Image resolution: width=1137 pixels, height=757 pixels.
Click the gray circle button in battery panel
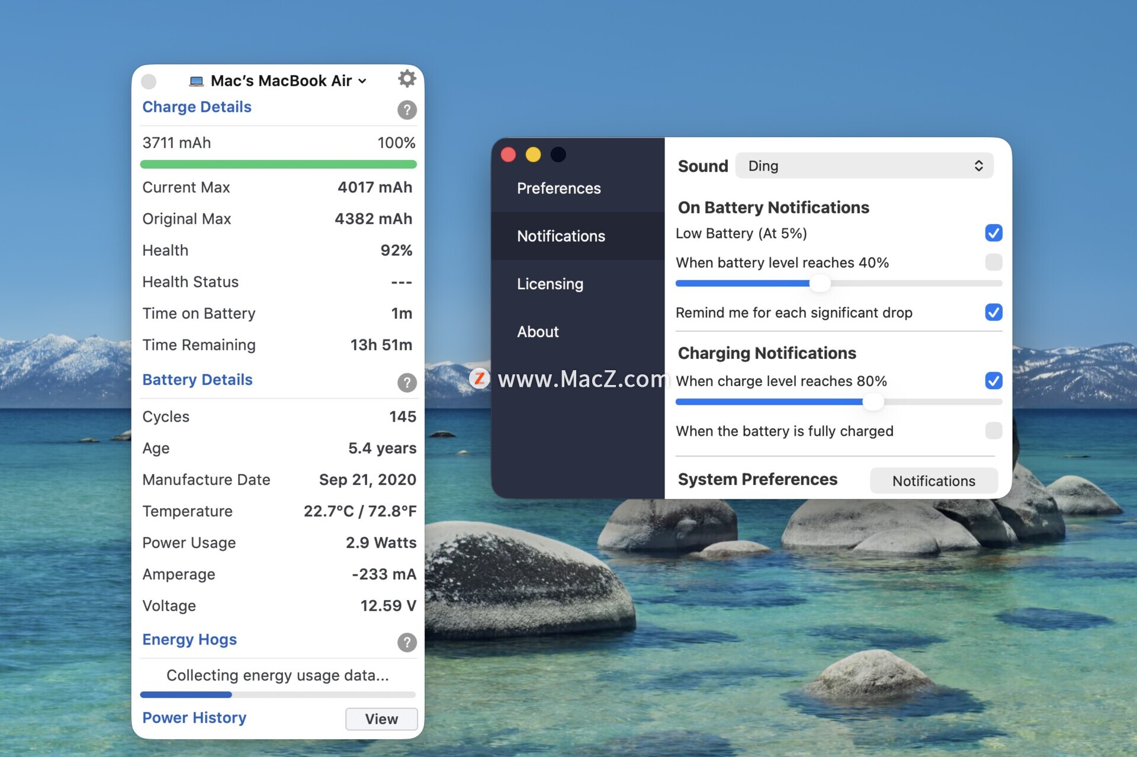coord(149,81)
